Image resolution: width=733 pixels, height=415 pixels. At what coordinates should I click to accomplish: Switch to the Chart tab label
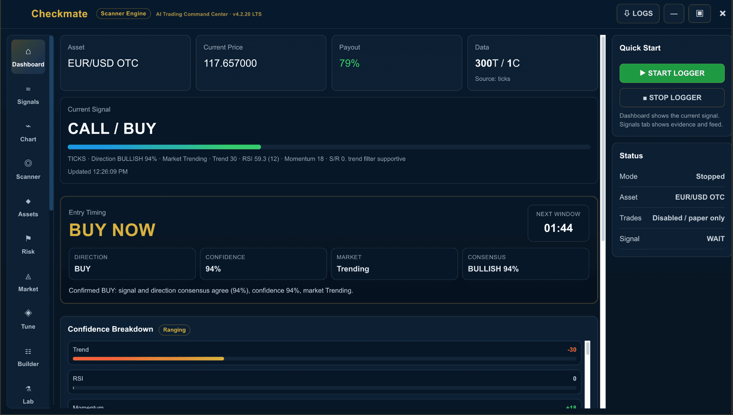point(28,139)
